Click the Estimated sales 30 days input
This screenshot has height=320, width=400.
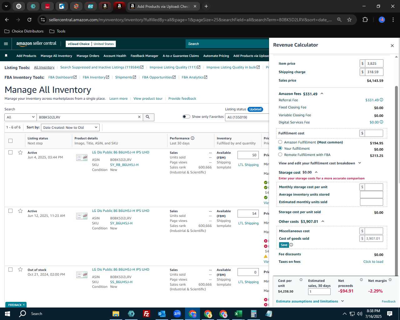coord(319,292)
